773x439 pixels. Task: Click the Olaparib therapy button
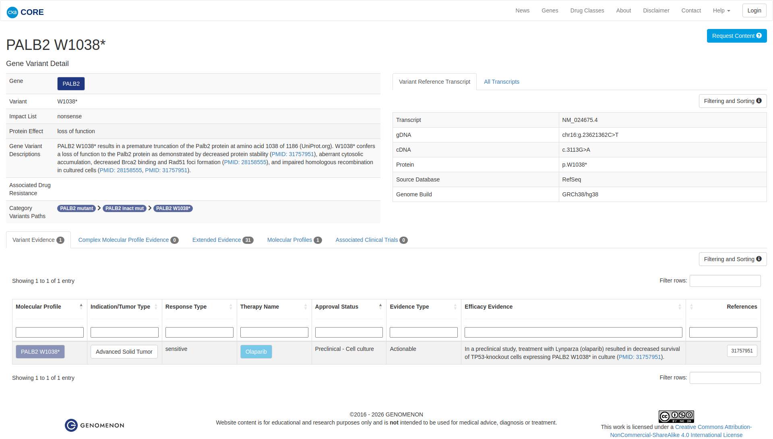coord(256,352)
